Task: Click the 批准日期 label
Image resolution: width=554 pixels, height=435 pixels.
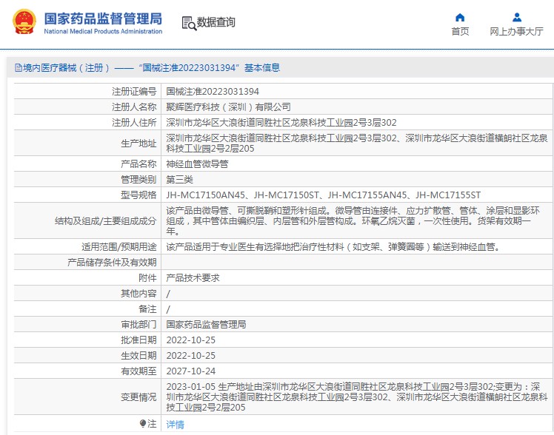Action: [x=138, y=340]
